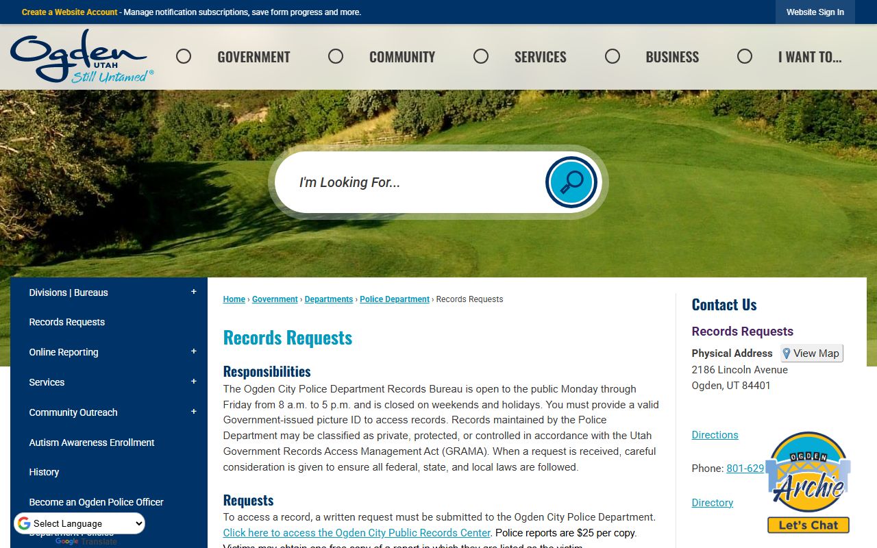Open the Government main menu

[x=254, y=58]
